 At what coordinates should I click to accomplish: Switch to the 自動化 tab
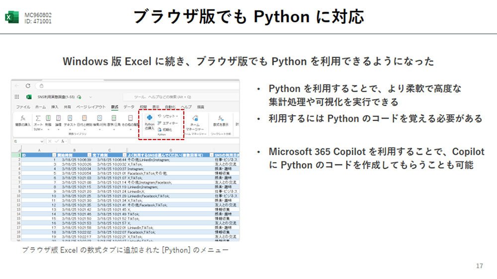coord(170,107)
